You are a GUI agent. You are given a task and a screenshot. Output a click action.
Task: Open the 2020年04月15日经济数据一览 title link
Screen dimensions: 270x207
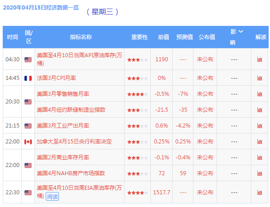pos(41,8)
